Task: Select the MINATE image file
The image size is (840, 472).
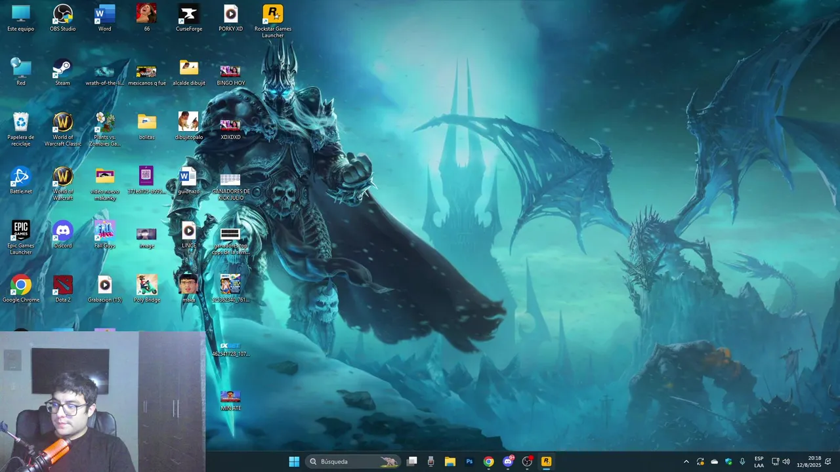Action: click(x=231, y=400)
